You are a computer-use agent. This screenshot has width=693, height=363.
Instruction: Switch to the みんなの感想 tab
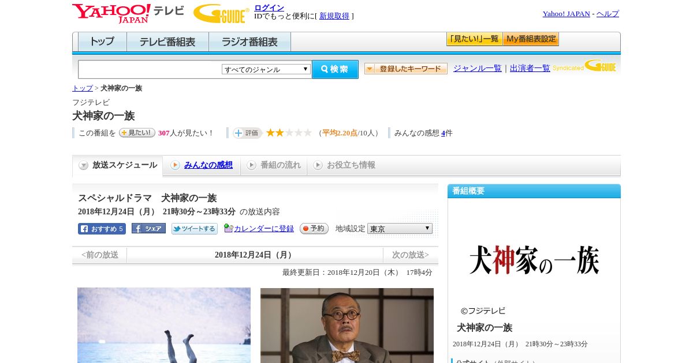[x=202, y=165]
